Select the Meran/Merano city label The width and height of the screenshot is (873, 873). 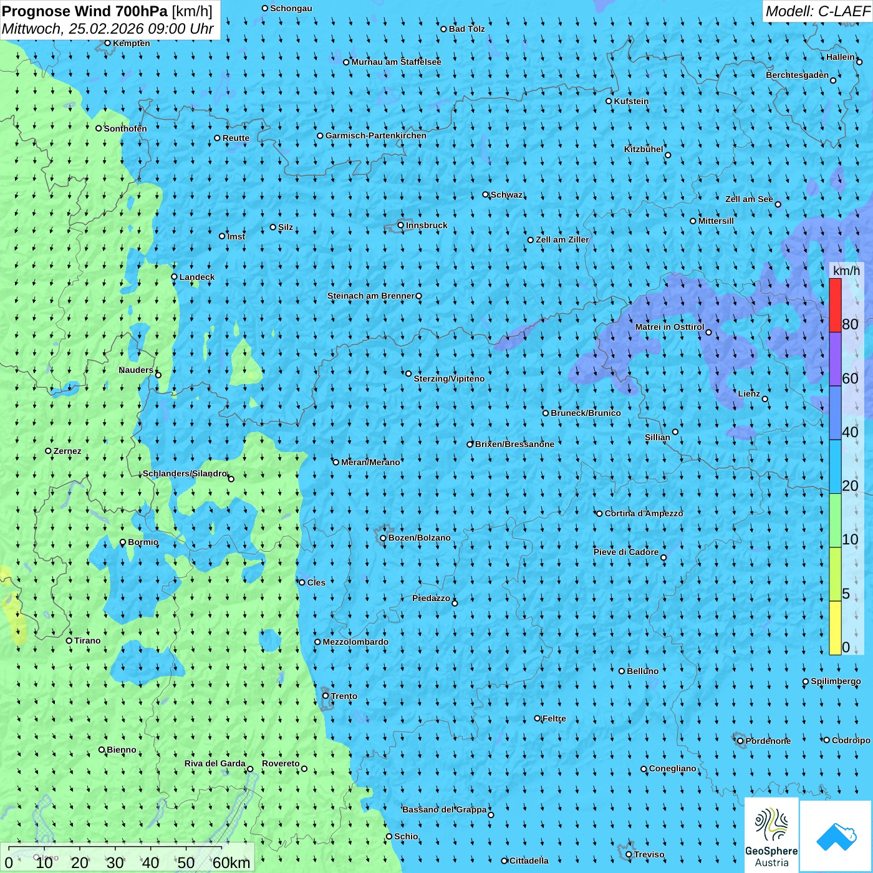tap(370, 462)
